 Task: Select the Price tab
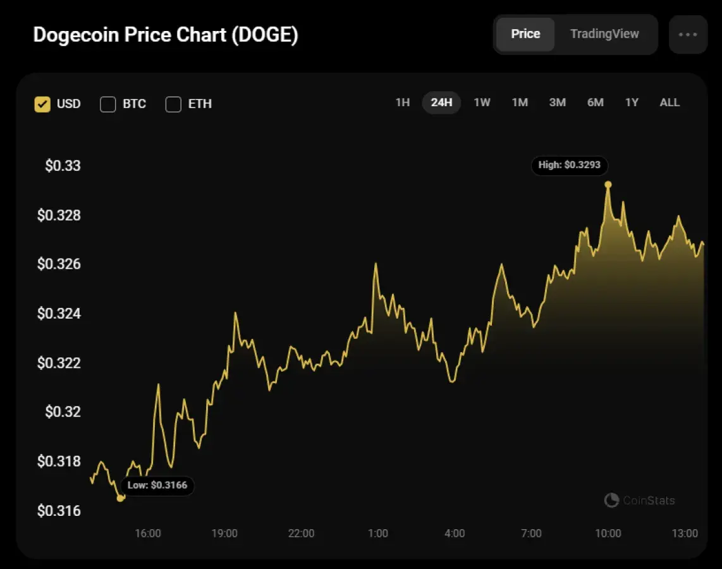coord(525,34)
